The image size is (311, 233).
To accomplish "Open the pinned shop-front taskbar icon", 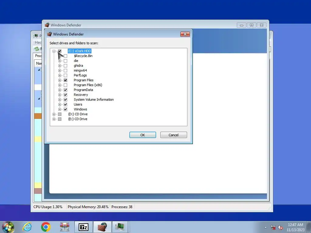I will pos(64,227).
